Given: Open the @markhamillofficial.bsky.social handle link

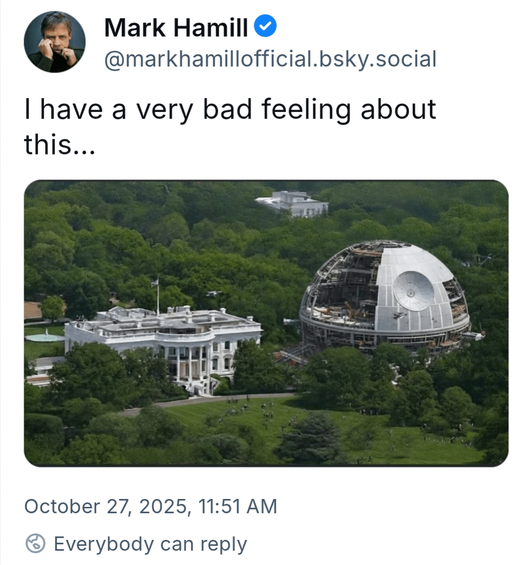Looking at the screenshot, I should tap(270, 59).
